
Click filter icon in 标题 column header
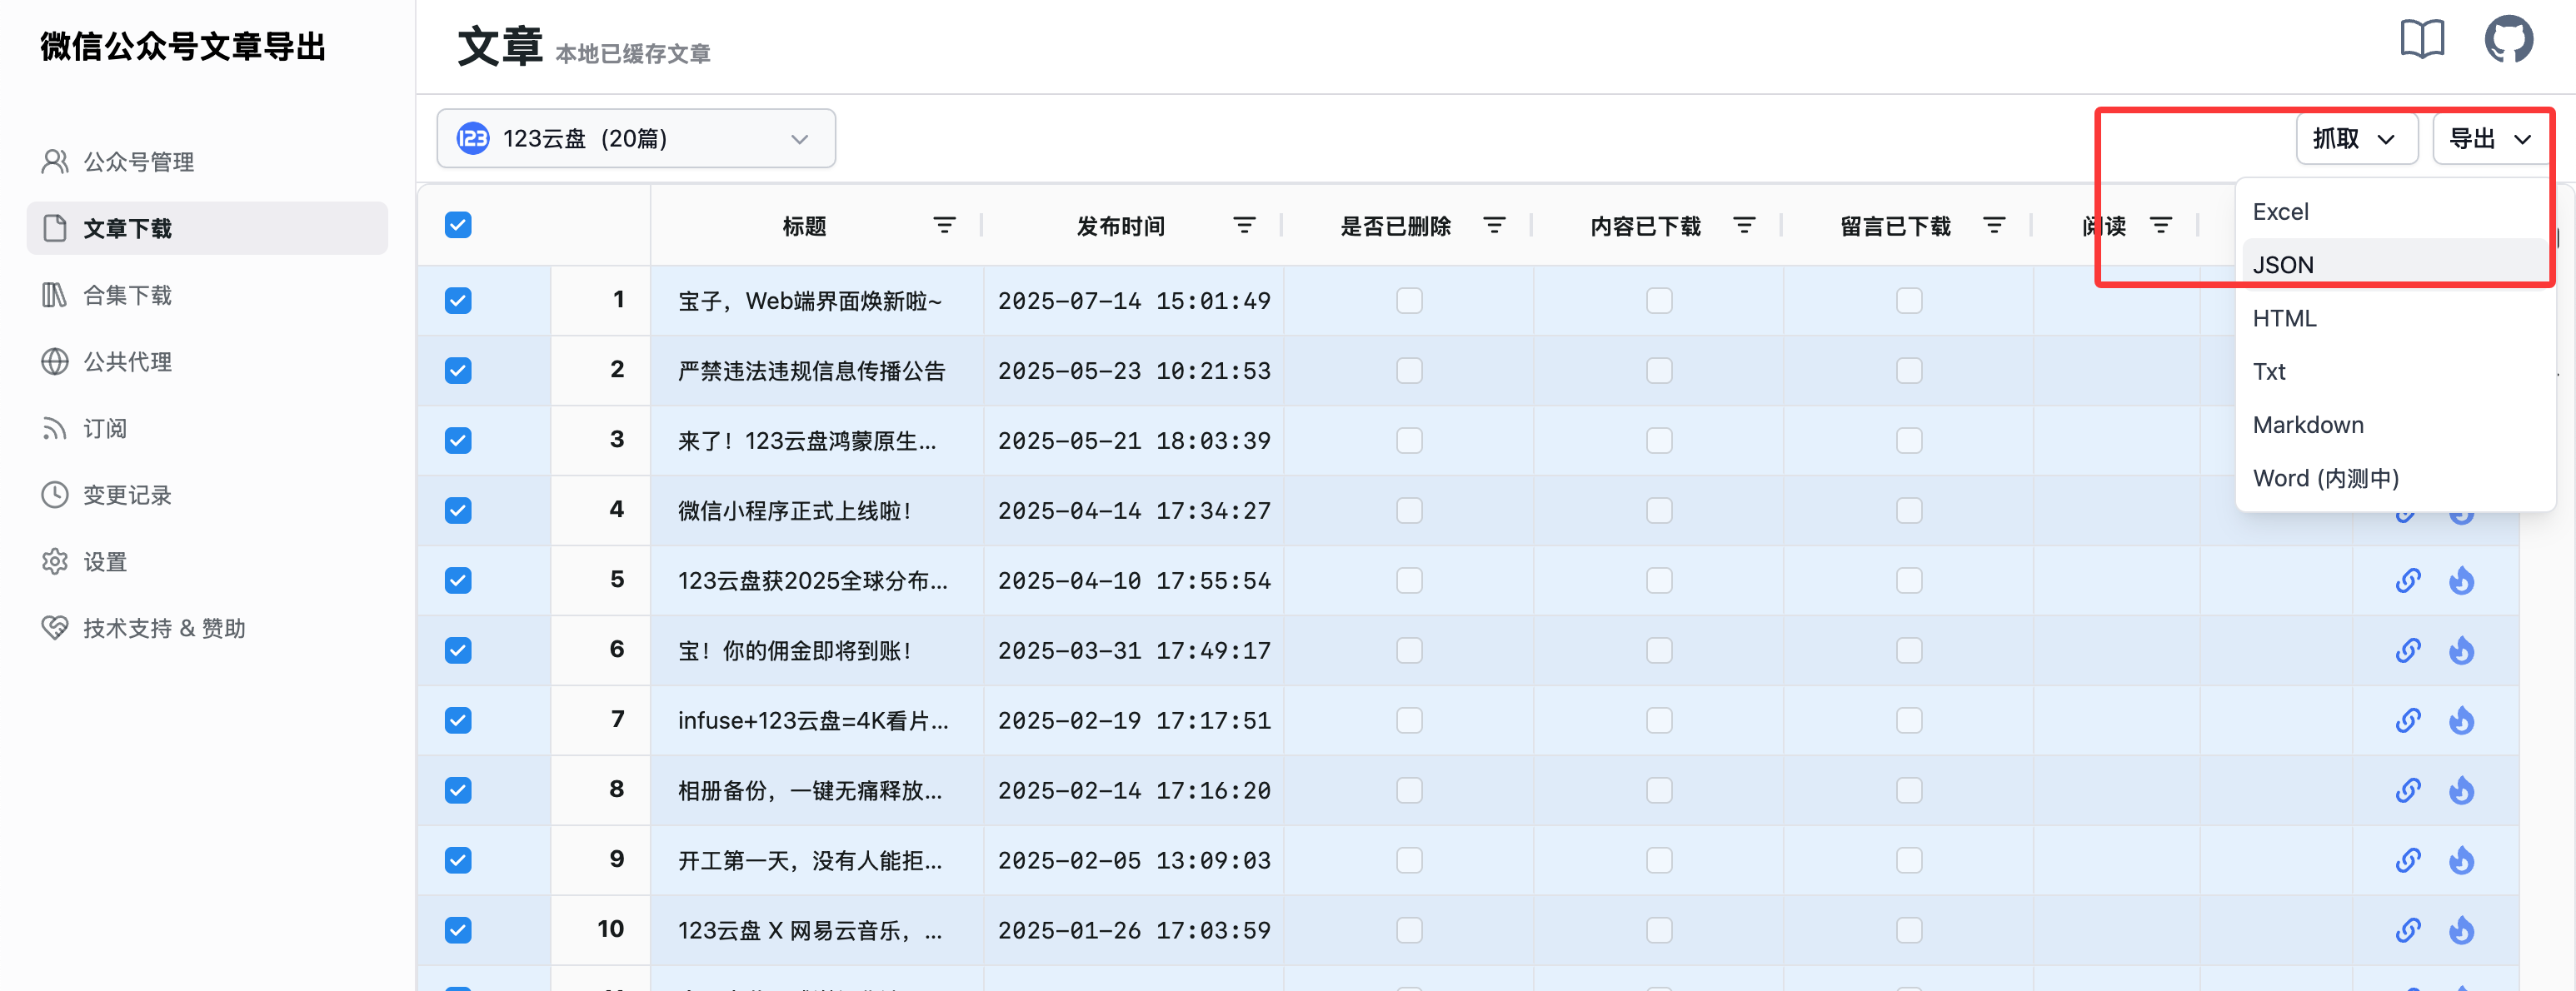coord(943,226)
